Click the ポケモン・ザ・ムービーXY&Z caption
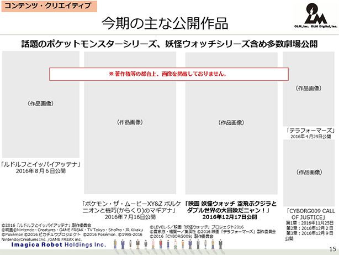The height and width of the screenshot is (255, 339). click(131, 207)
